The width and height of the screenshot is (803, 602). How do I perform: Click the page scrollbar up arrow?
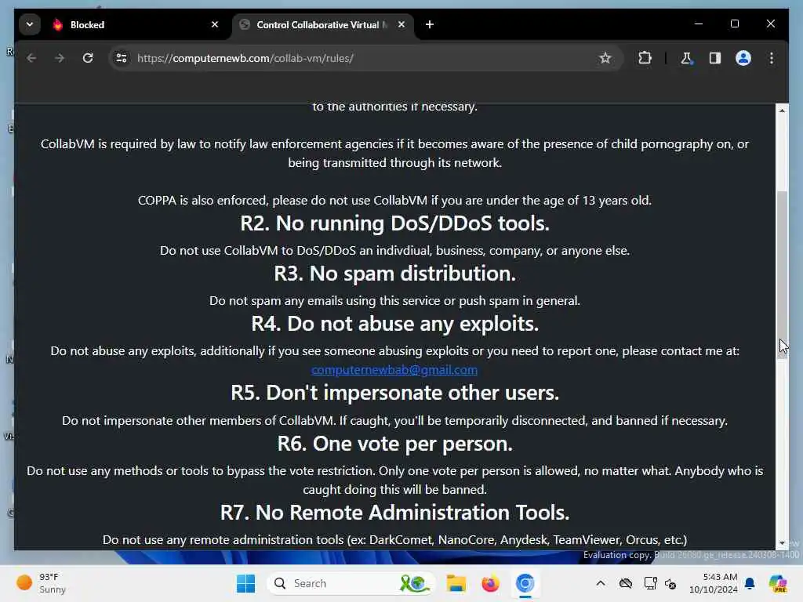782,111
